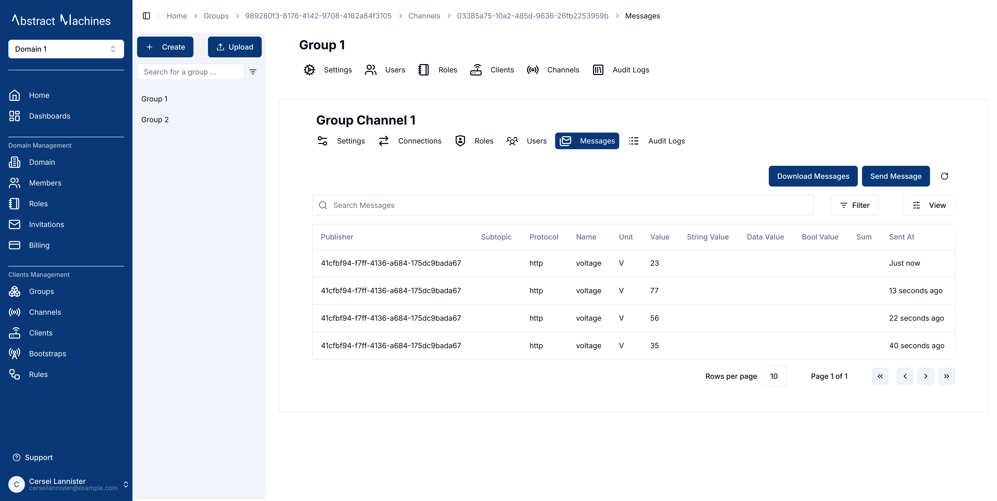Go to last page of messages
The image size is (997, 501).
point(946,376)
